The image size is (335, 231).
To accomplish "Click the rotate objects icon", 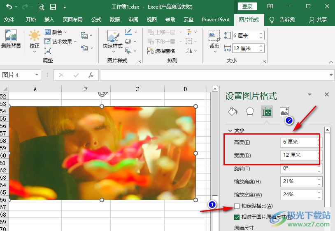I will pos(189,50).
